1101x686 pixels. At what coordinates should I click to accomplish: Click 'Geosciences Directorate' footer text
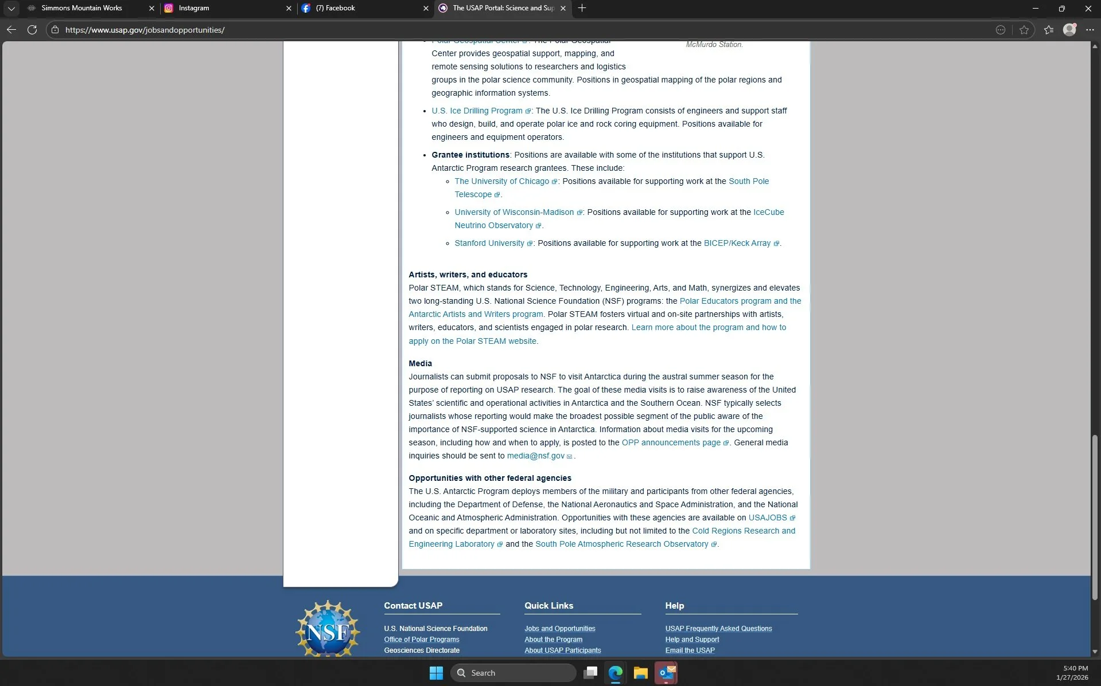coord(422,650)
